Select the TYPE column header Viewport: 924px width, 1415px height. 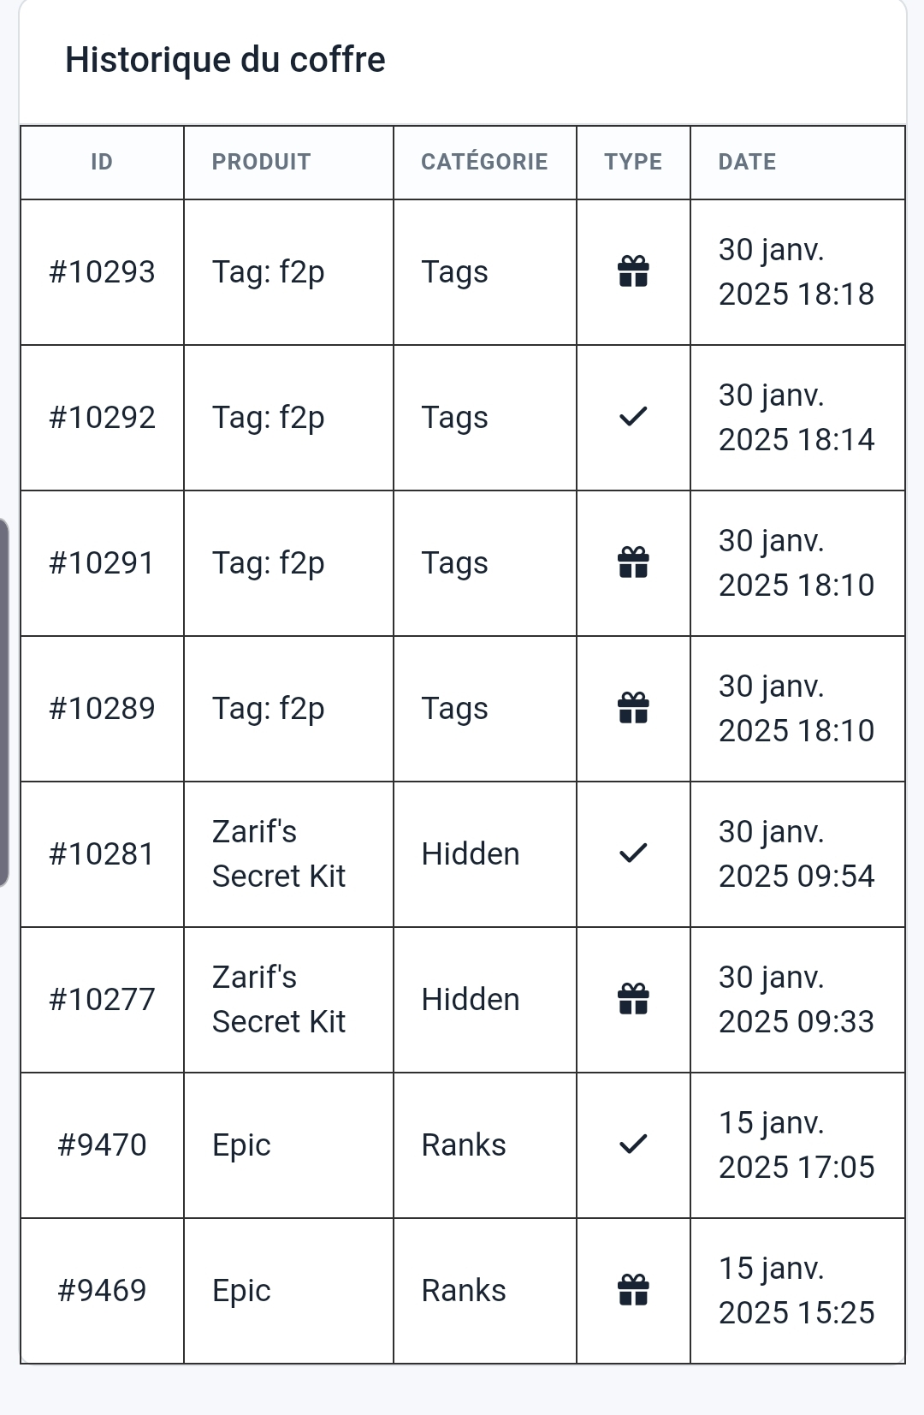[x=633, y=162]
